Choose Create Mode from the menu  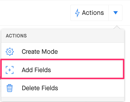(x=63, y=52)
